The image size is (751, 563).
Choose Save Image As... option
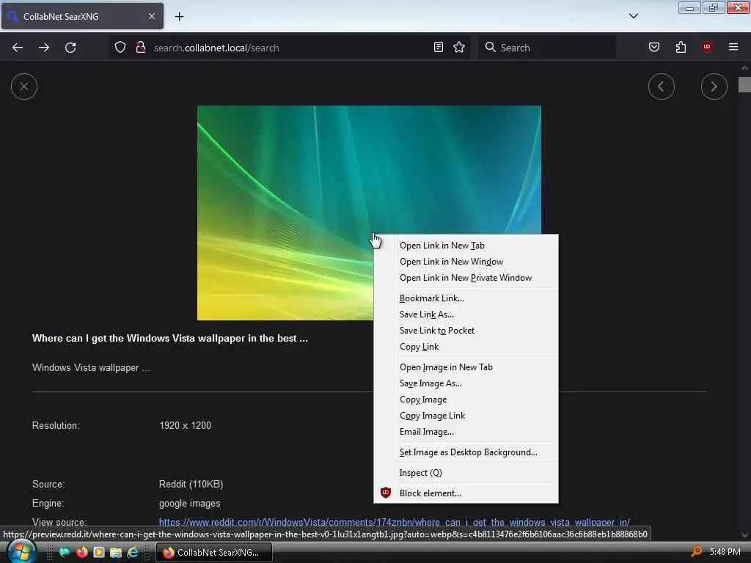click(x=466, y=383)
